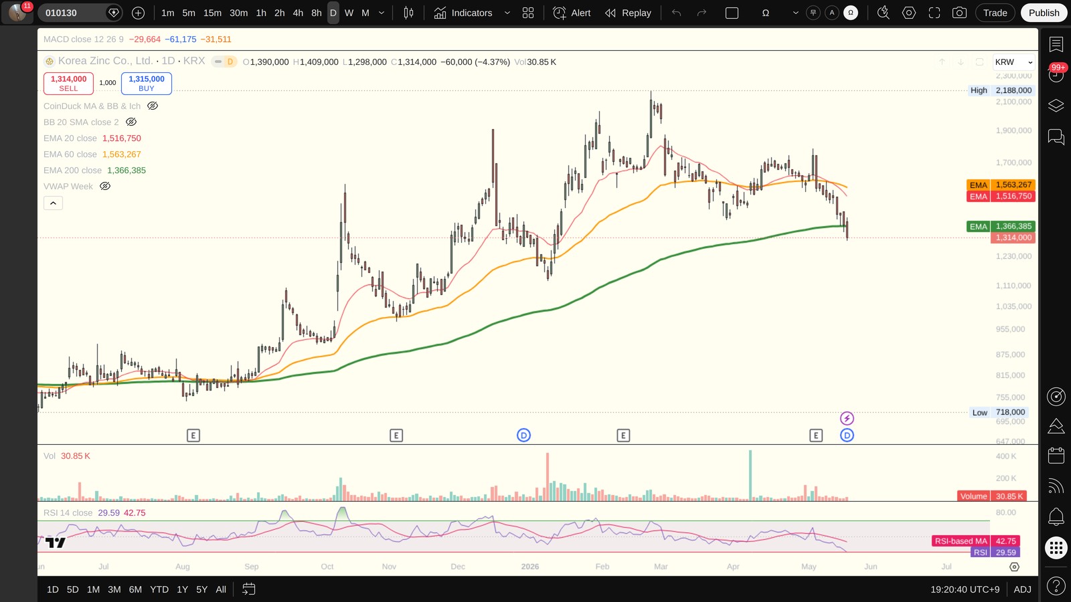1071x602 pixels.
Task: Redo the last chart action
Action: tap(702, 13)
